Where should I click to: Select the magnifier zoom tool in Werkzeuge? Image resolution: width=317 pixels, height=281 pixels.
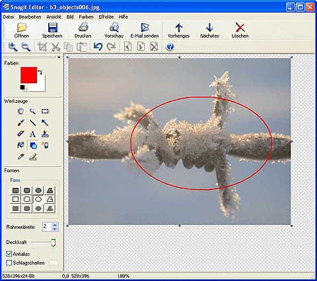point(32,111)
